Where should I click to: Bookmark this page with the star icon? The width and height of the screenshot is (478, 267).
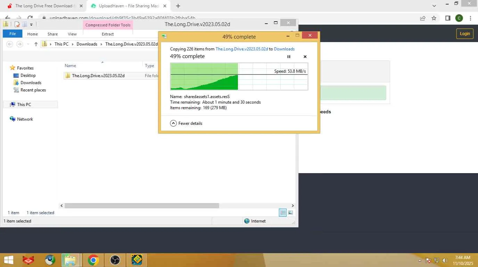434,18
